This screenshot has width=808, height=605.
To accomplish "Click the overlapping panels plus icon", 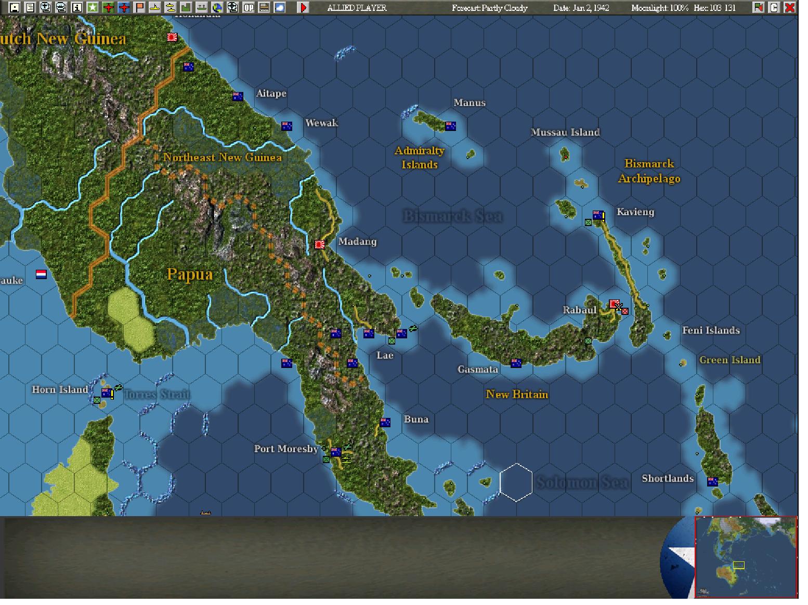I will (x=46, y=7).
